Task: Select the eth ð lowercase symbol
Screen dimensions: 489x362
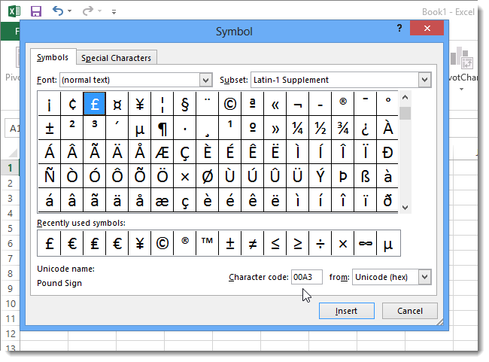Action: tap(388, 200)
